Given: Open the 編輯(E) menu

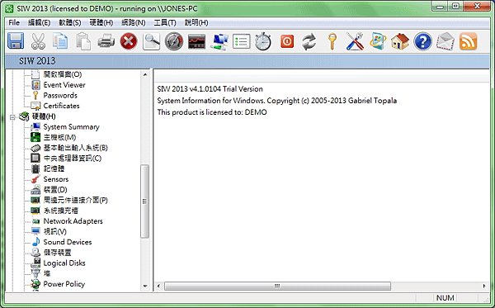Looking at the screenshot, I should click(x=39, y=23).
